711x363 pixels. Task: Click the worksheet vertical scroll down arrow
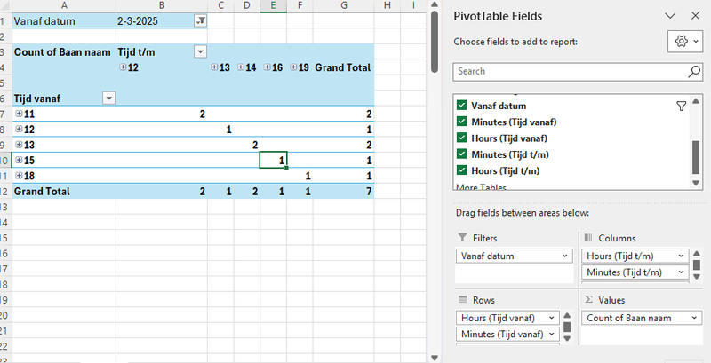click(x=435, y=358)
